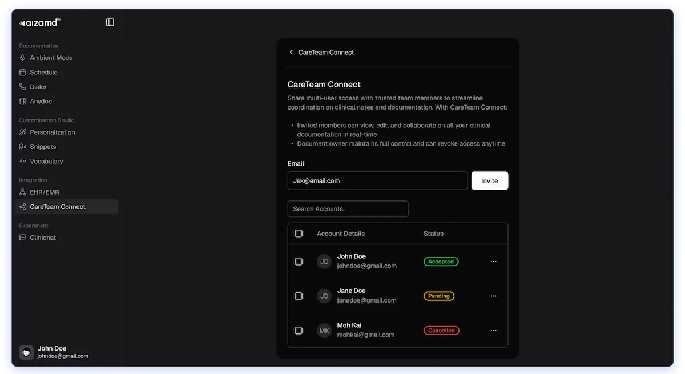Click the Account Details column header

(341, 234)
